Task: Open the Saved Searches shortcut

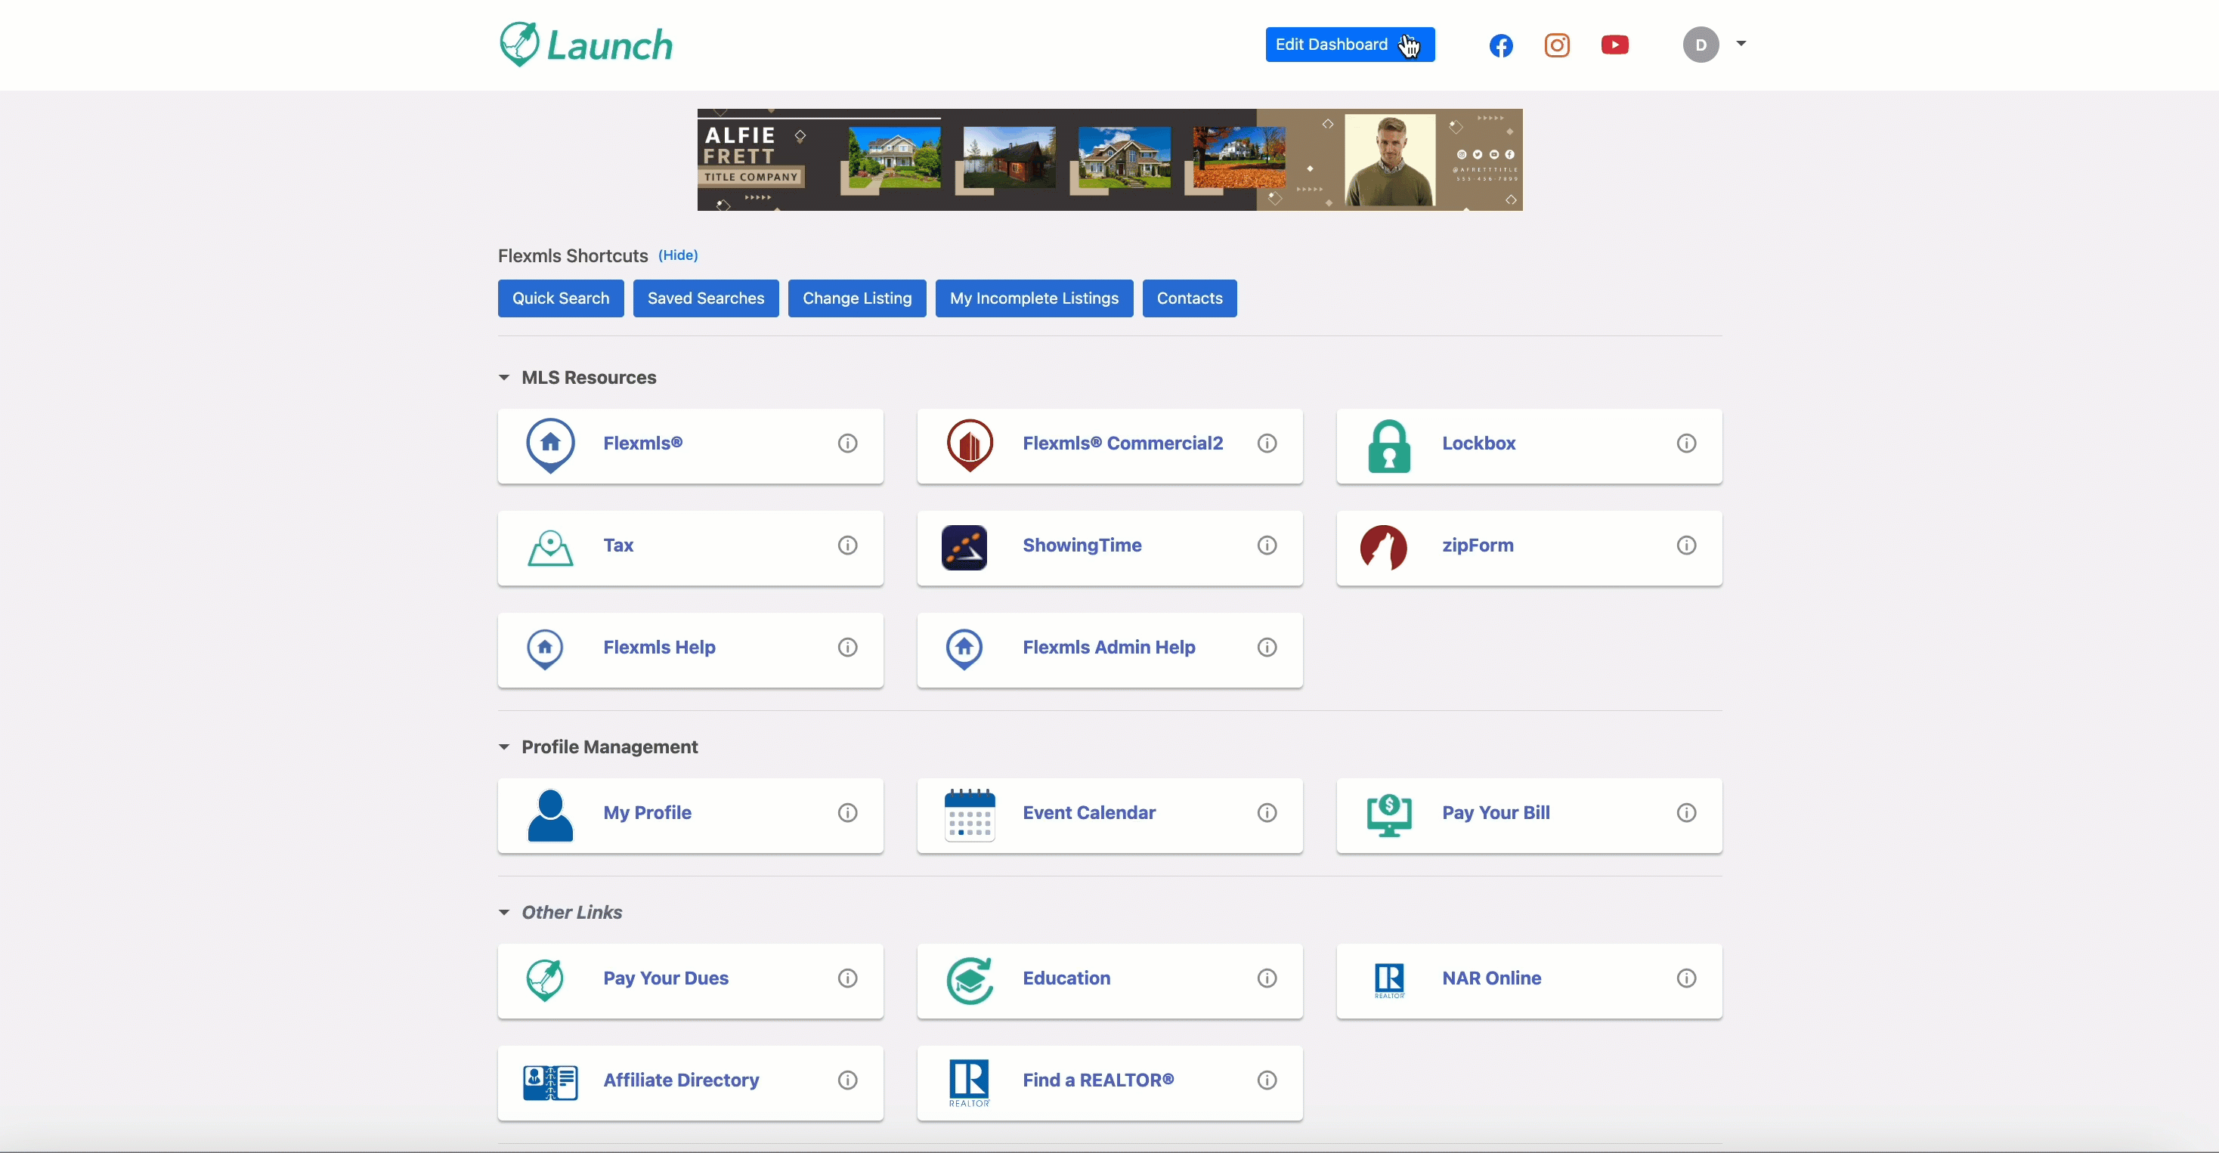Action: click(705, 298)
